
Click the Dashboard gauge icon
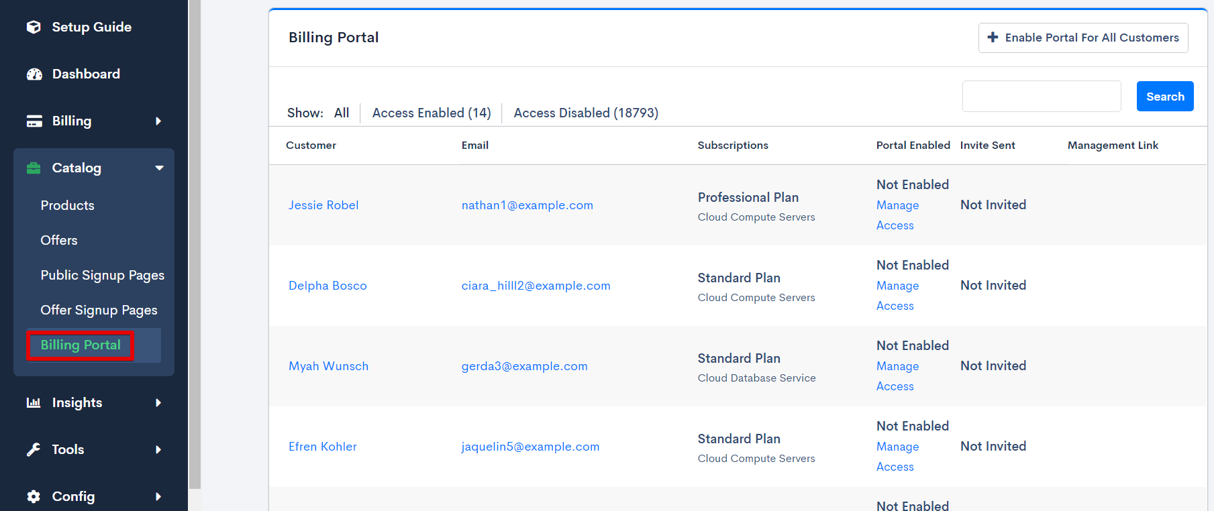pos(34,74)
